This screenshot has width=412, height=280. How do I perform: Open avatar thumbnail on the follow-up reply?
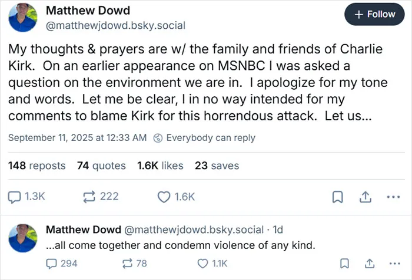[23, 238]
